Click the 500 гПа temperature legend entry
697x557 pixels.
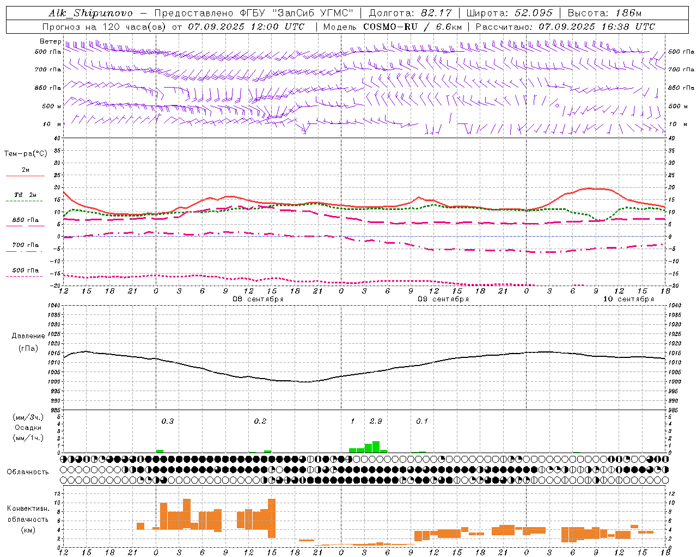tap(26, 270)
